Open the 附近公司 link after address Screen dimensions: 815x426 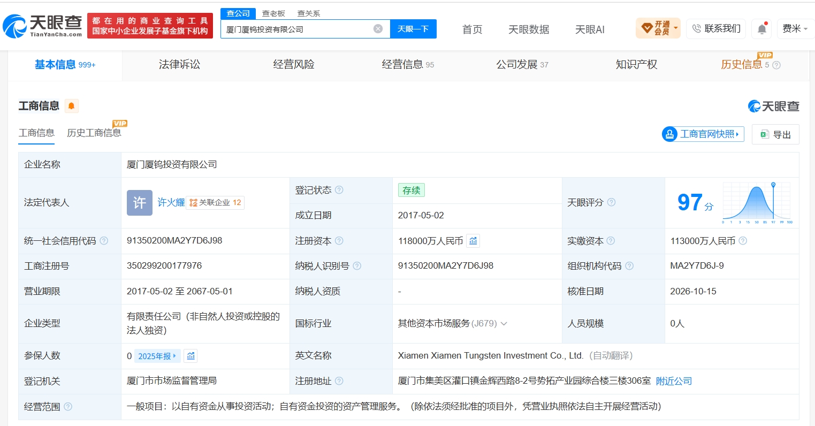tap(674, 381)
